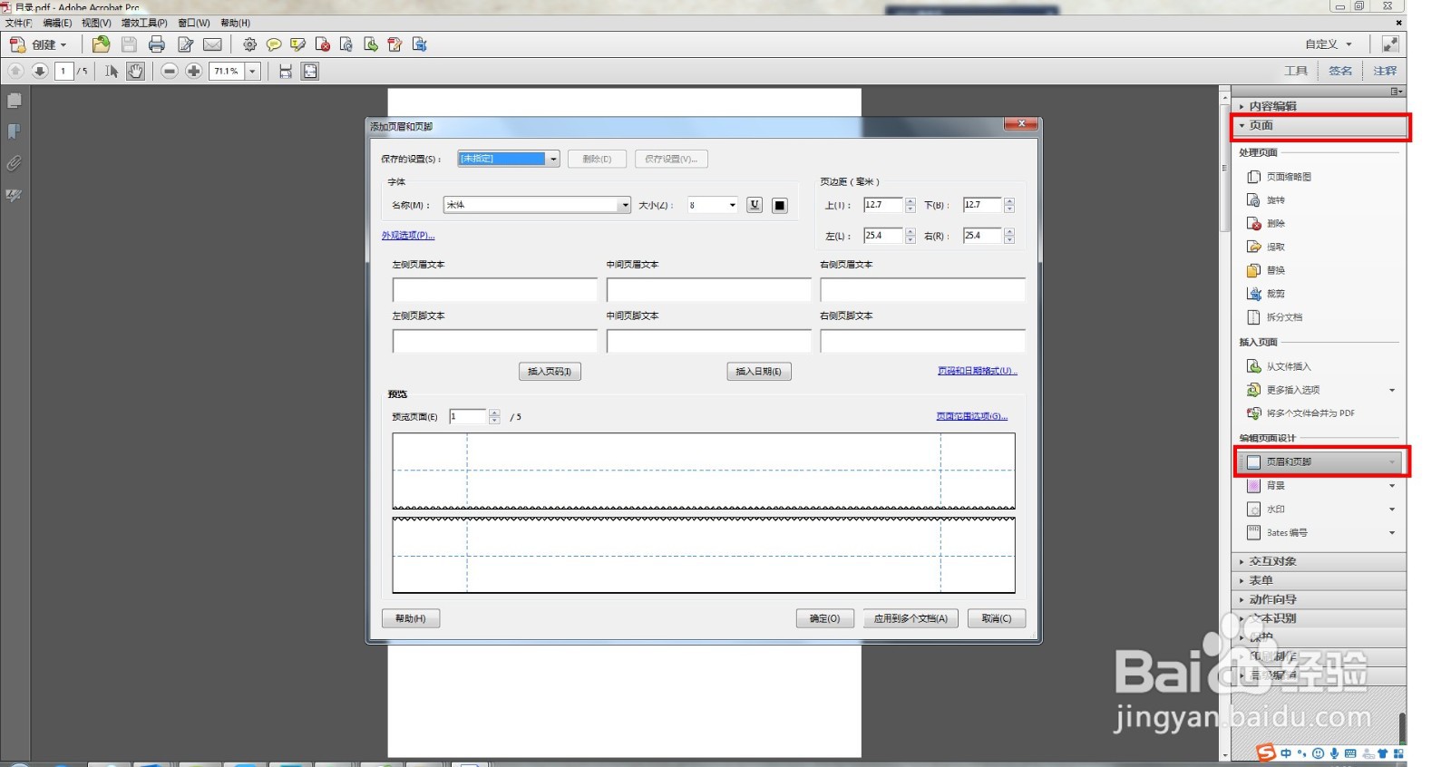The height and width of the screenshot is (767, 1451).
Task: Open signatures panel in left sidebar
Action: point(15,195)
